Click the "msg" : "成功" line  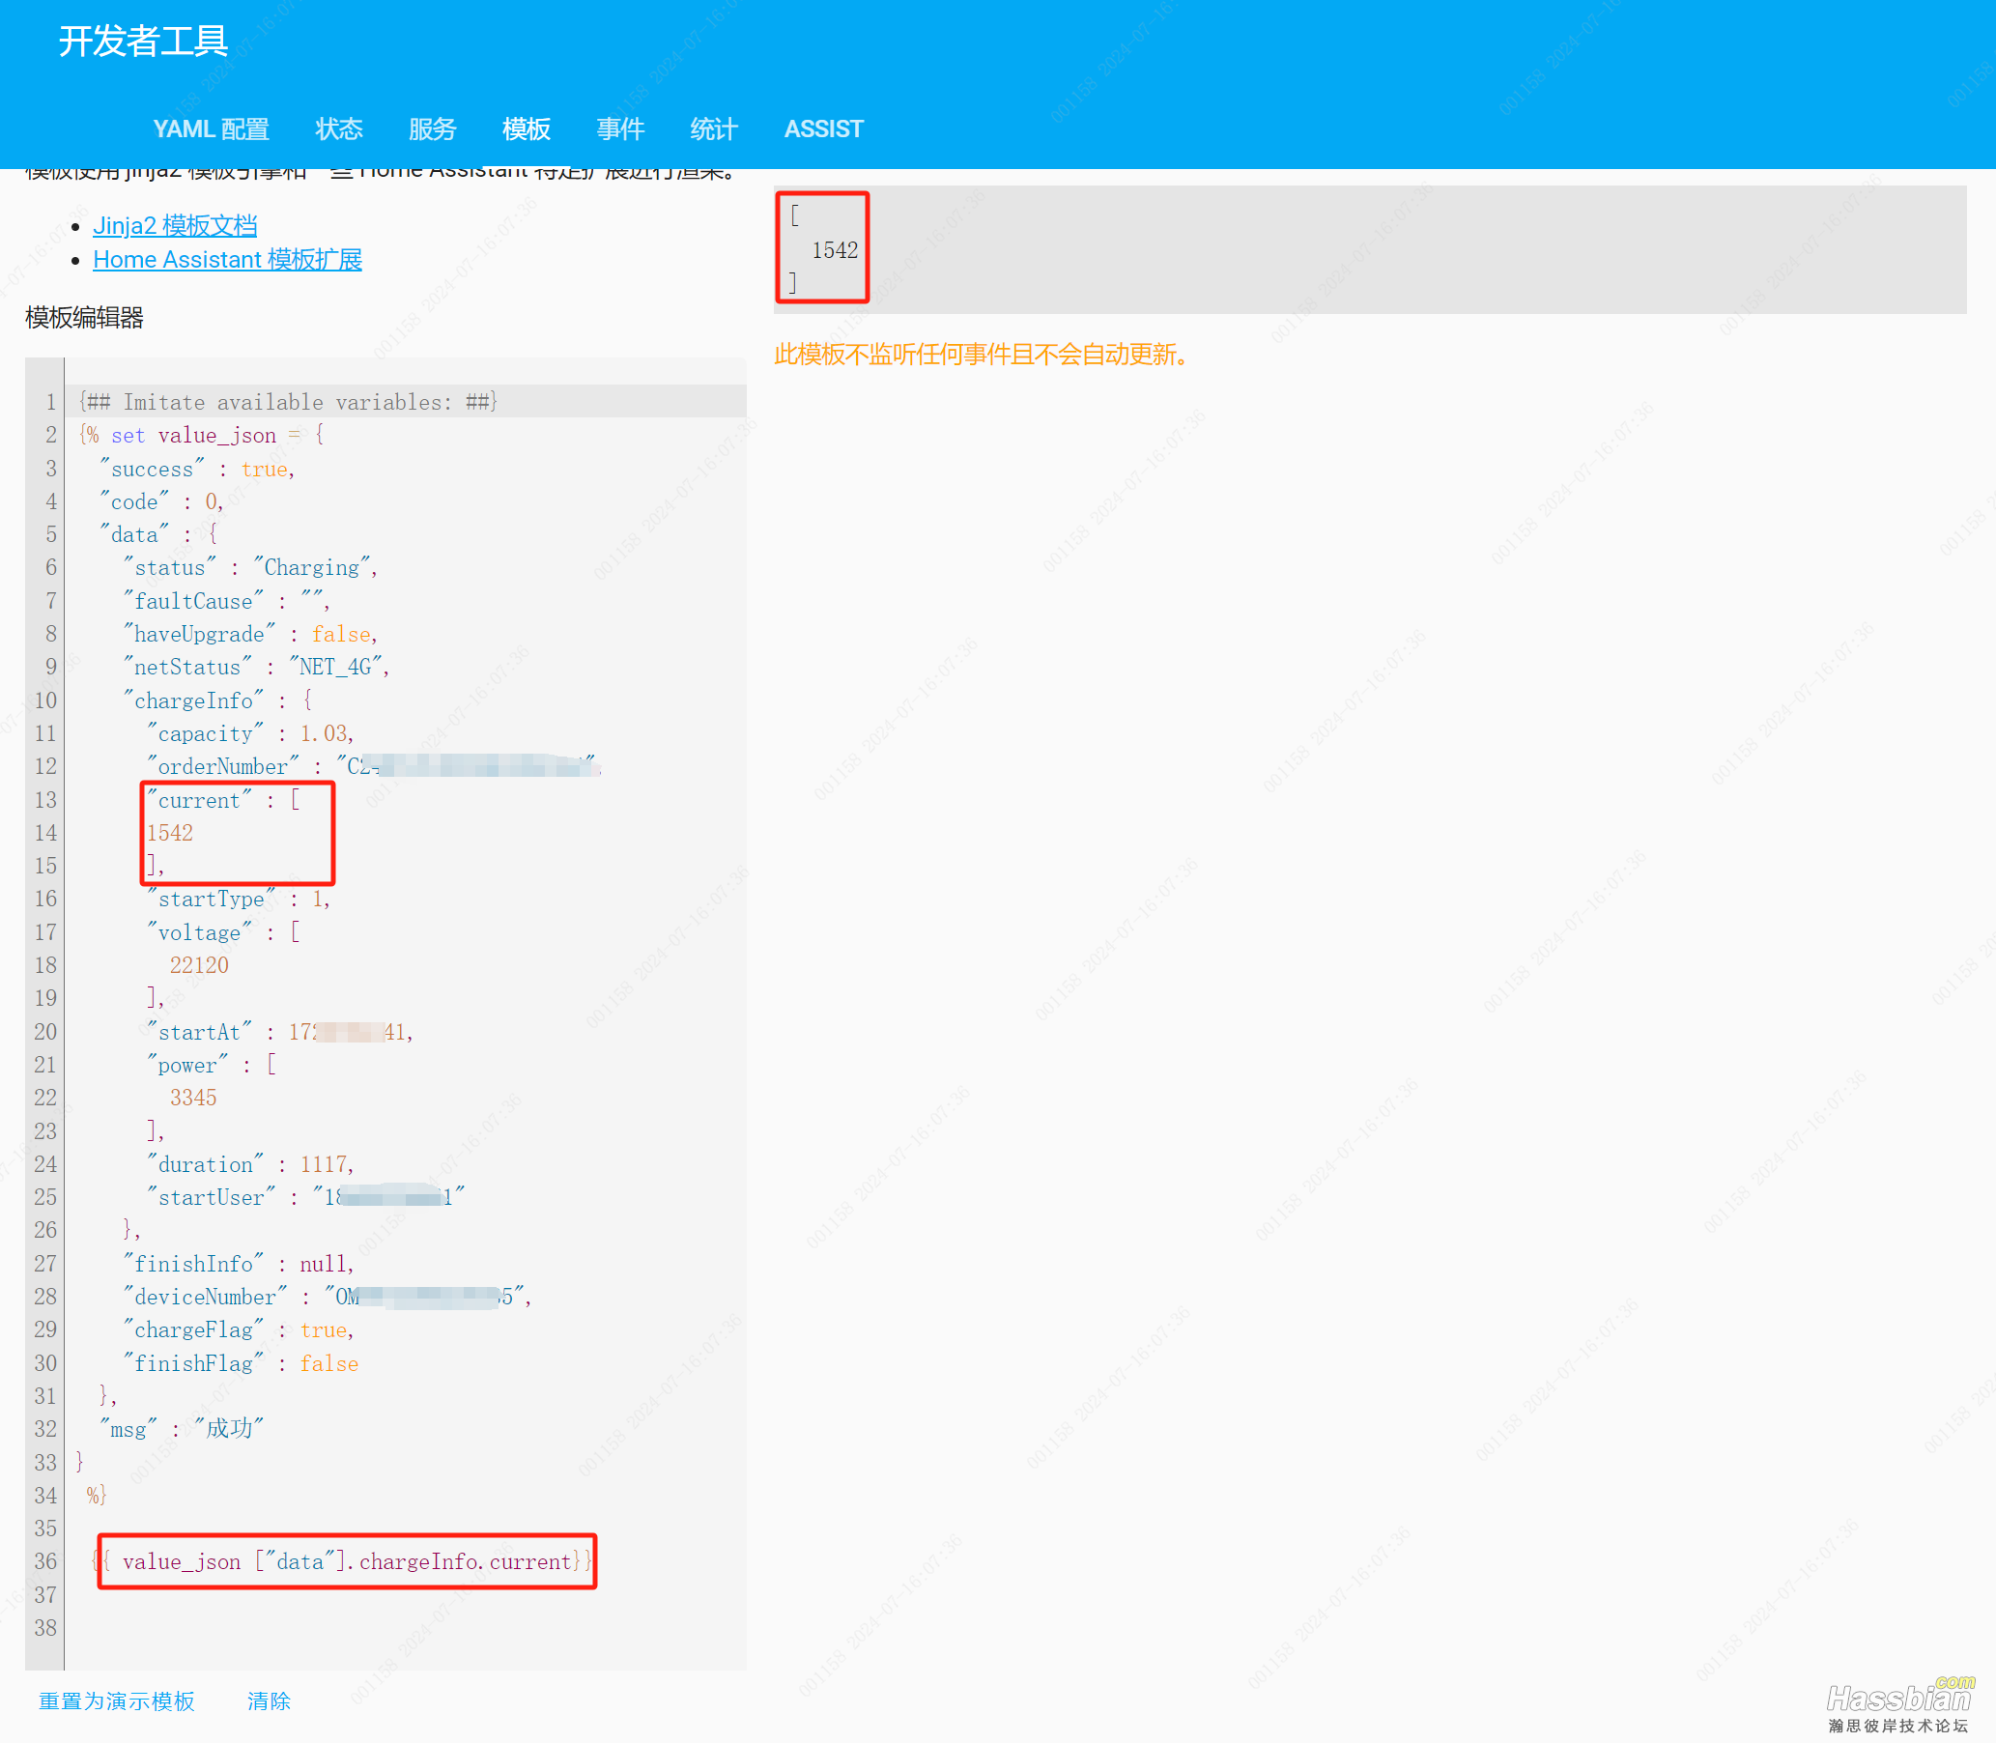(x=182, y=1428)
